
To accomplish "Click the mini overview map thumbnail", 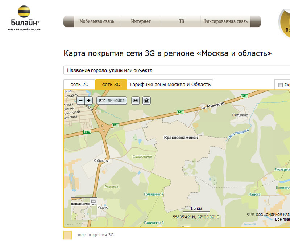I will coord(84,209).
